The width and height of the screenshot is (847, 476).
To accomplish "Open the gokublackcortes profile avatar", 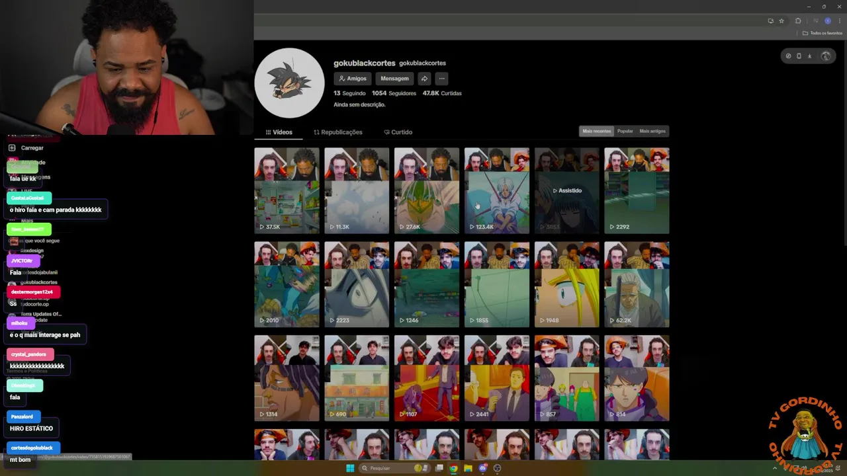I will click(289, 83).
